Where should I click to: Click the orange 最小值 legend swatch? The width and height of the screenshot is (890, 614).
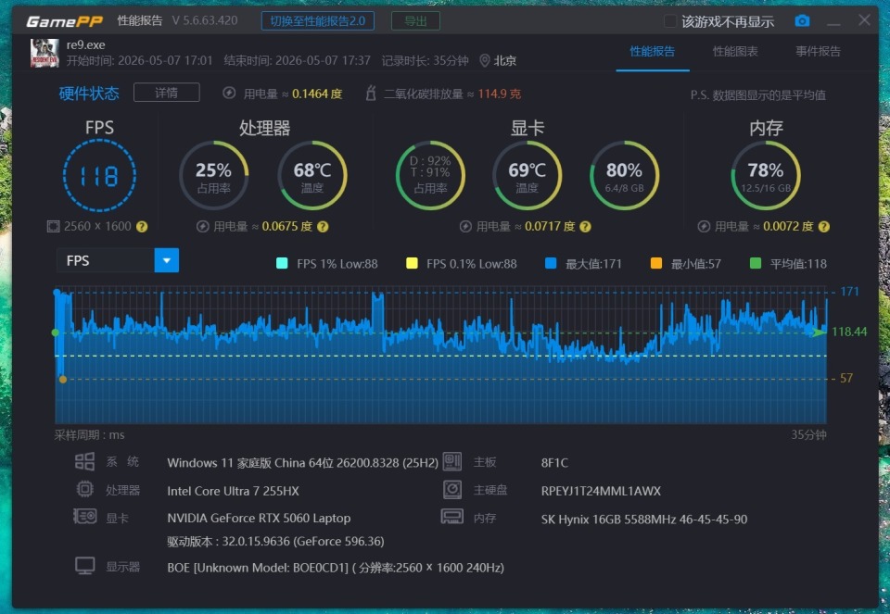point(655,263)
